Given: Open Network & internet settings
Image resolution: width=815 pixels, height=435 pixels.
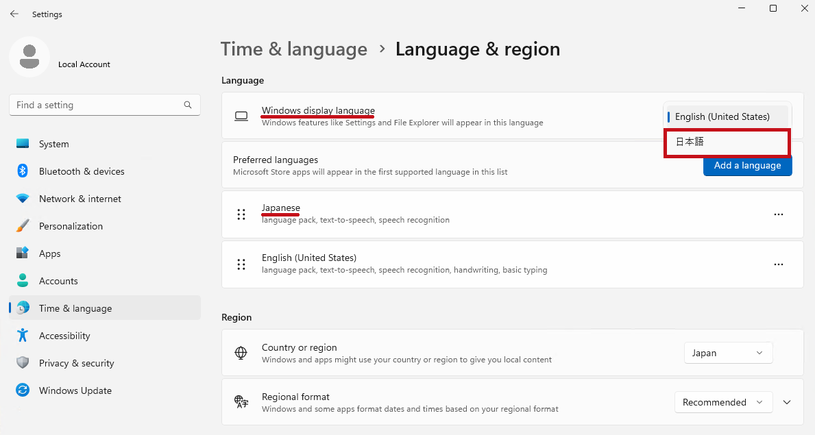Looking at the screenshot, I should tap(105, 199).
